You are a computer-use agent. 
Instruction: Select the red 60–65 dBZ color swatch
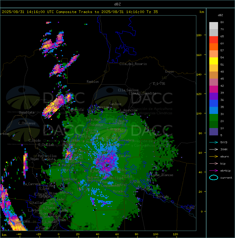click(x=214, y=40)
